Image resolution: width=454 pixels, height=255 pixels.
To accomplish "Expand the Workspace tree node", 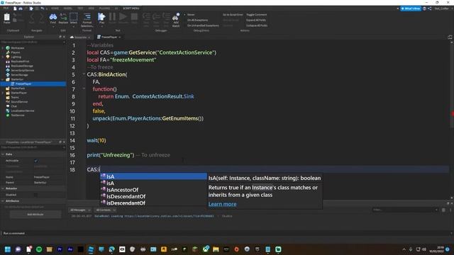I will point(3,48).
